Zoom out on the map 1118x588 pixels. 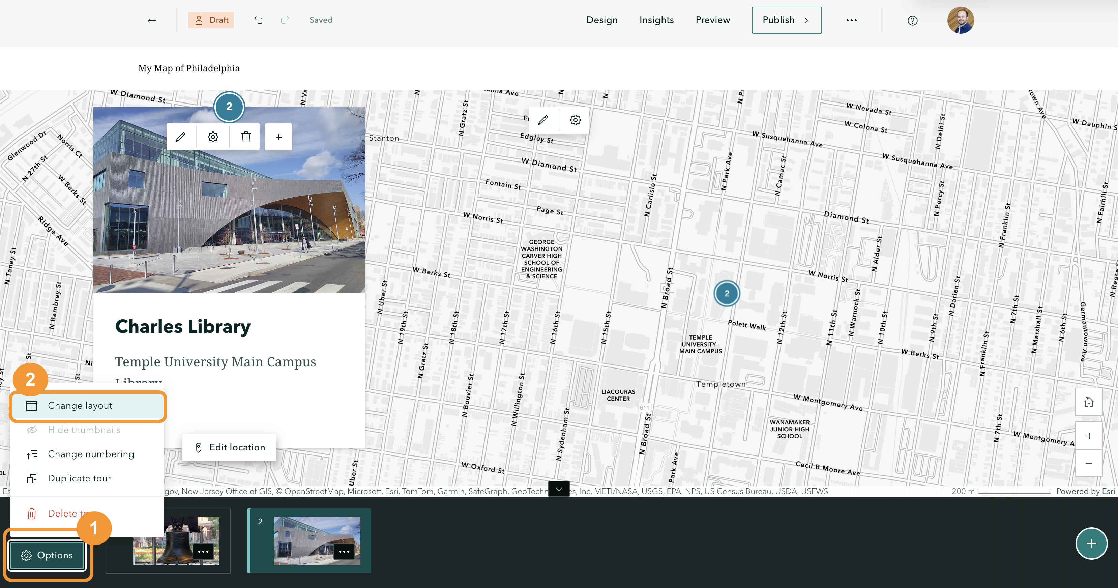point(1088,463)
